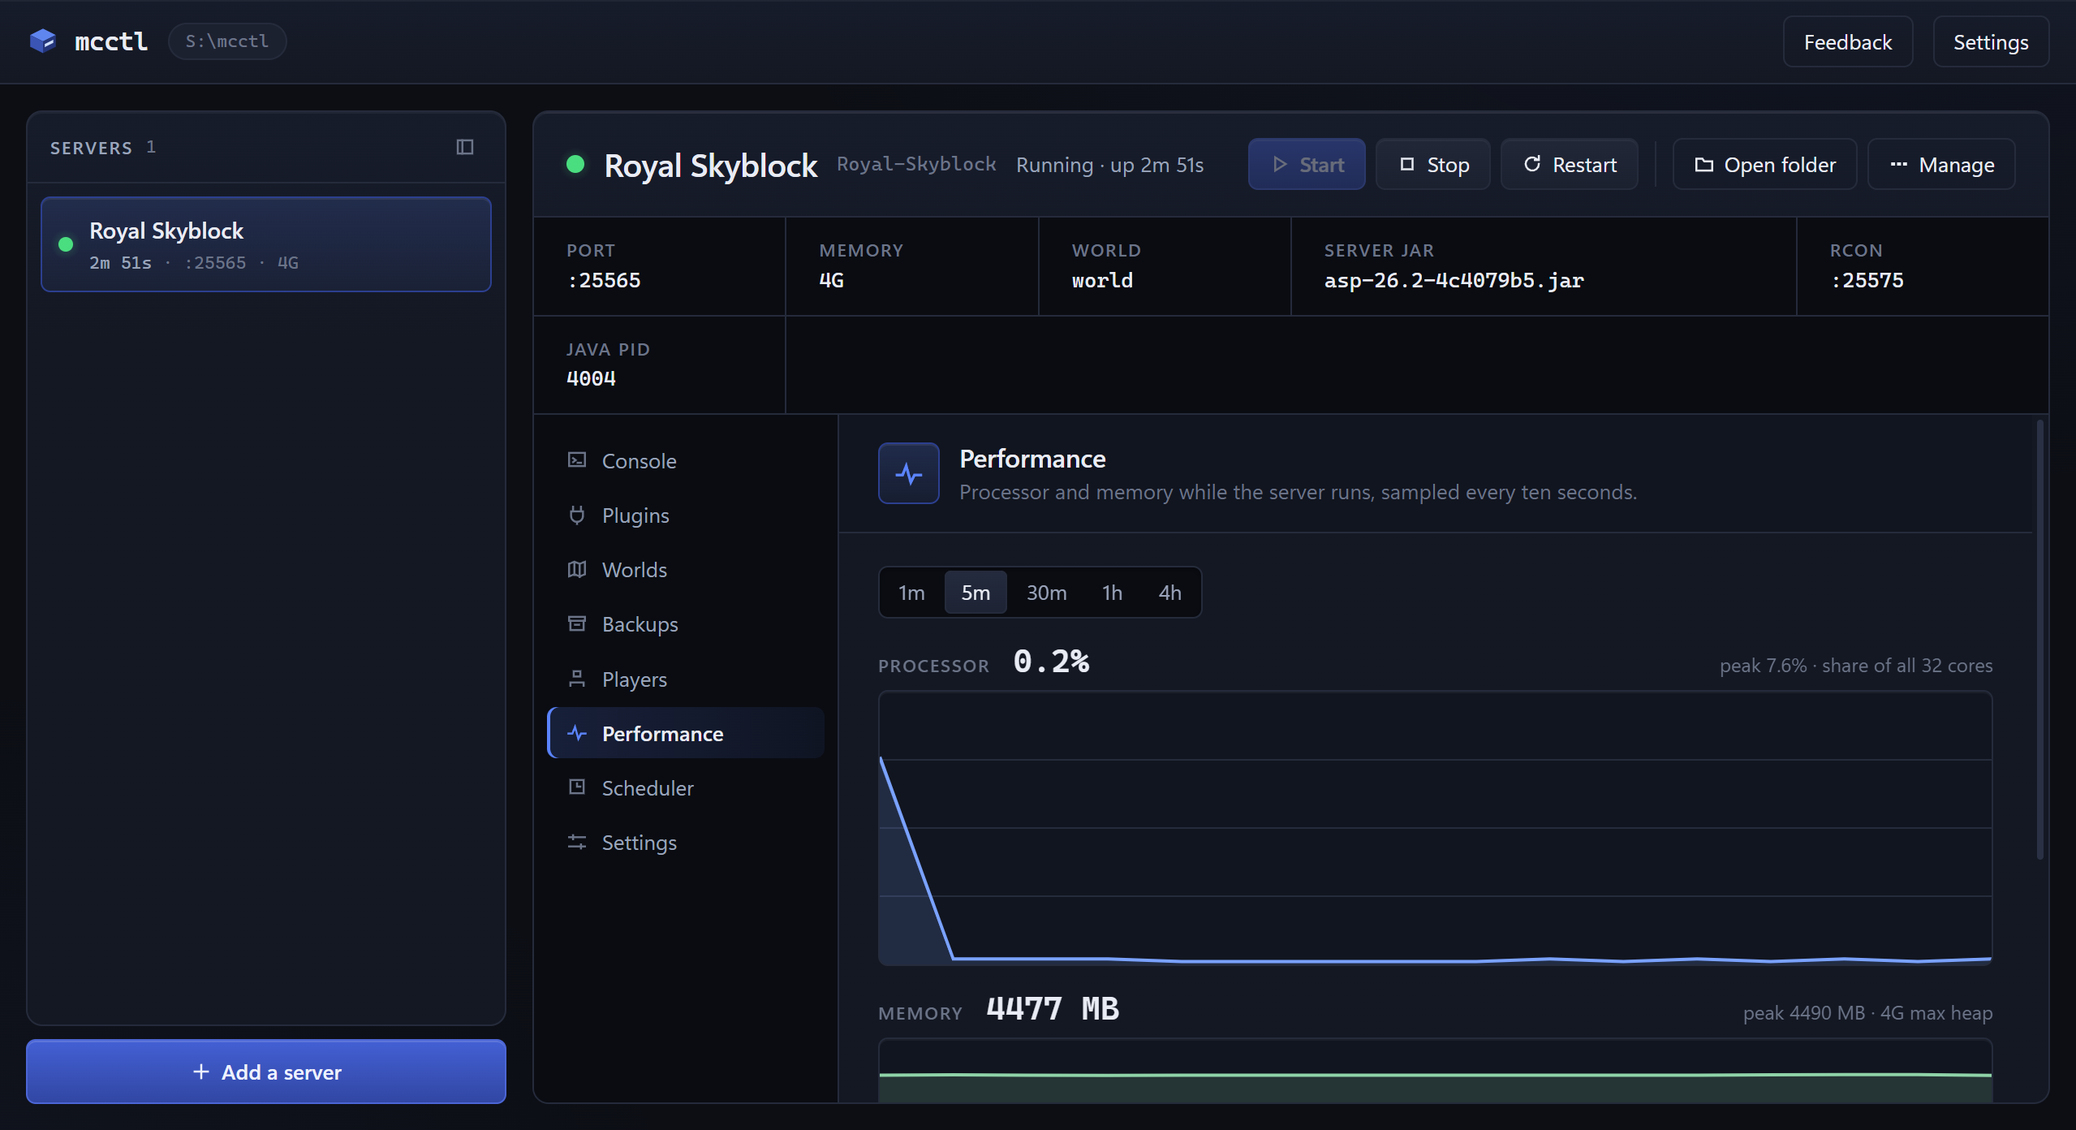Click the large Performance header pulse icon

pyautogui.click(x=909, y=473)
